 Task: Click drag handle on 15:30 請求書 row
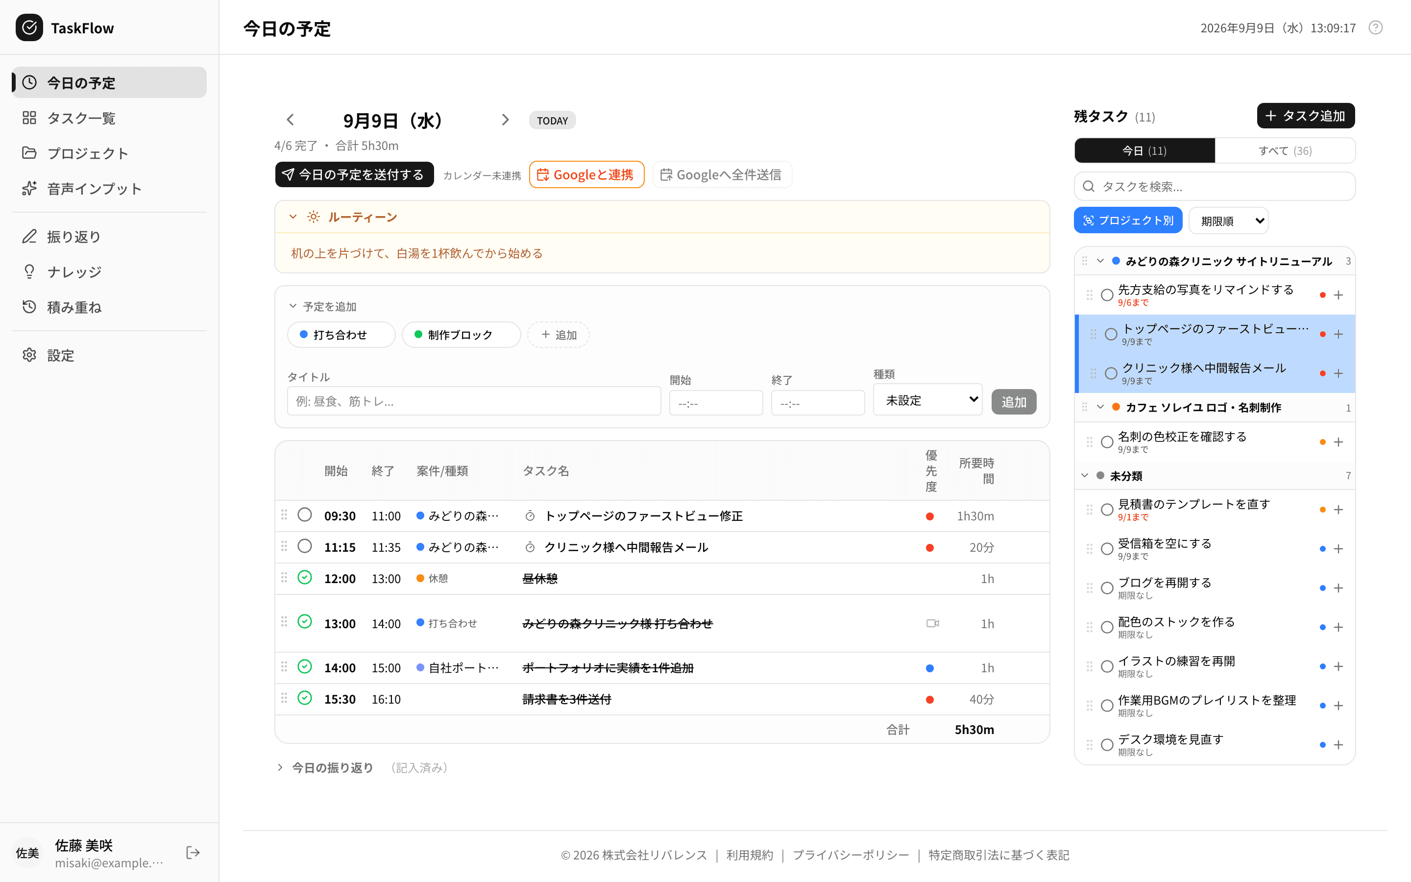coord(284,698)
